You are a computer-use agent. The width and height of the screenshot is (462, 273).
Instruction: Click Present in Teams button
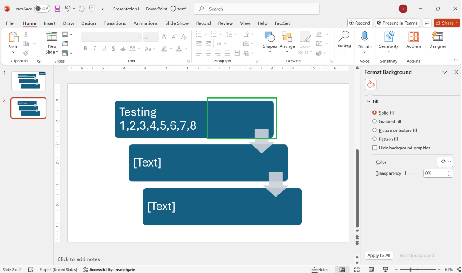tap(397, 23)
